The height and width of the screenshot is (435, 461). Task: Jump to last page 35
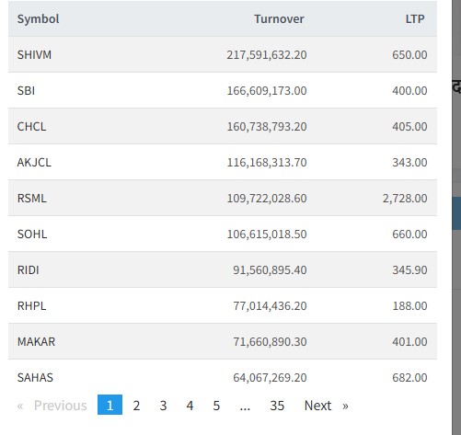[277, 406]
